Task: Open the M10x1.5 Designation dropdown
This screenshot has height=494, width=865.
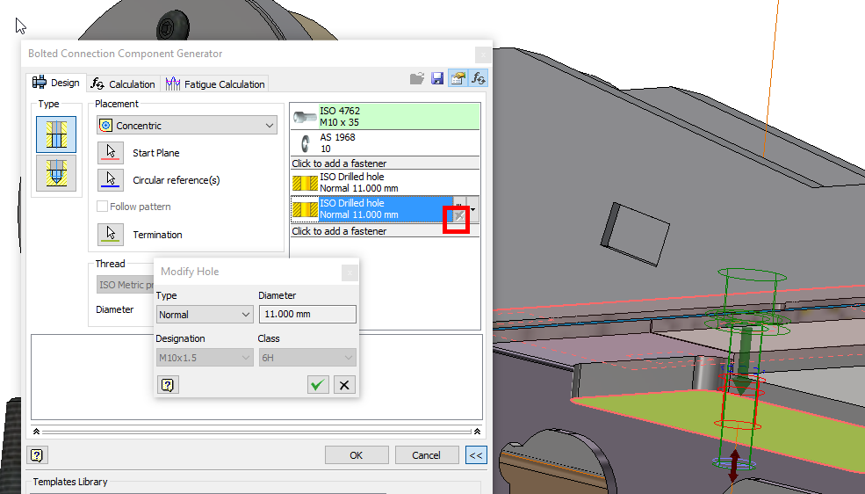Action: (x=205, y=358)
